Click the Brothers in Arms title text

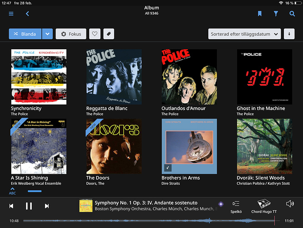[x=181, y=178]
